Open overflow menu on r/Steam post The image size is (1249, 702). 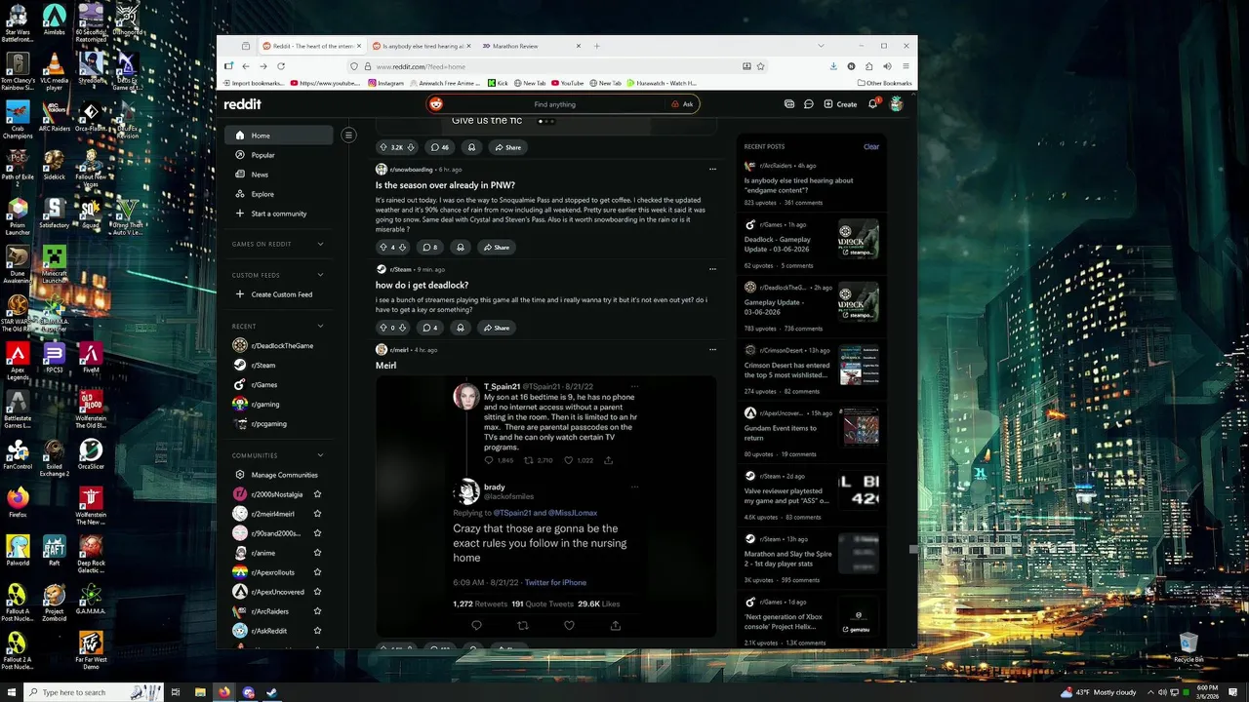pyautogui.click(x=712, y=269)
